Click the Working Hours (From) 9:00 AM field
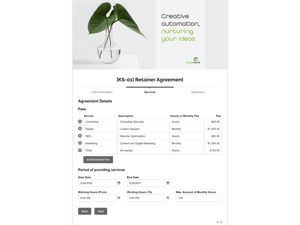300x225 pixels. pos(97,198)
